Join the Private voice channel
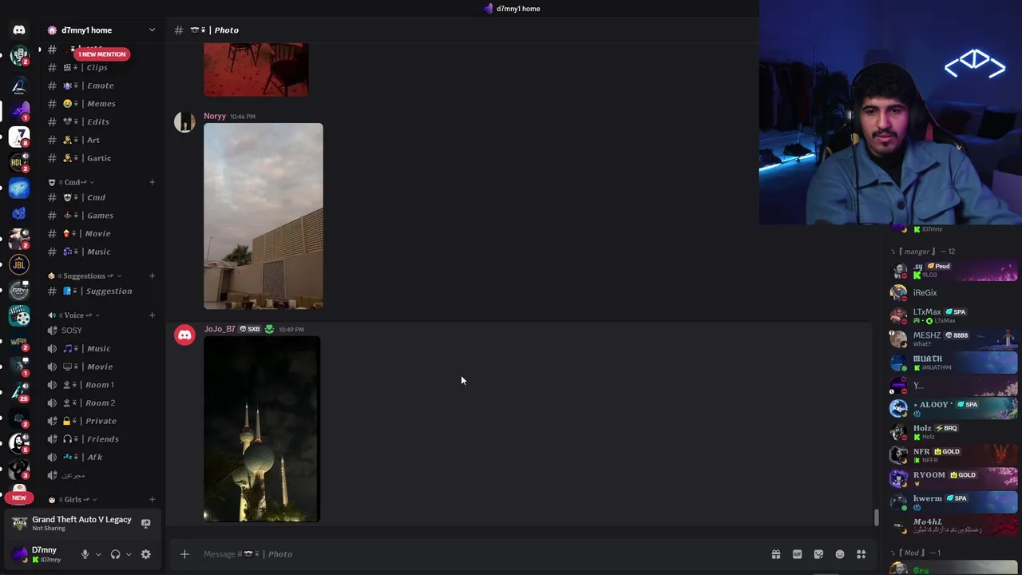 102,421
